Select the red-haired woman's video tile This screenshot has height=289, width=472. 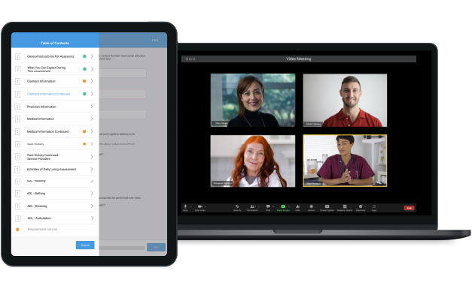click(x=252, y=161)
